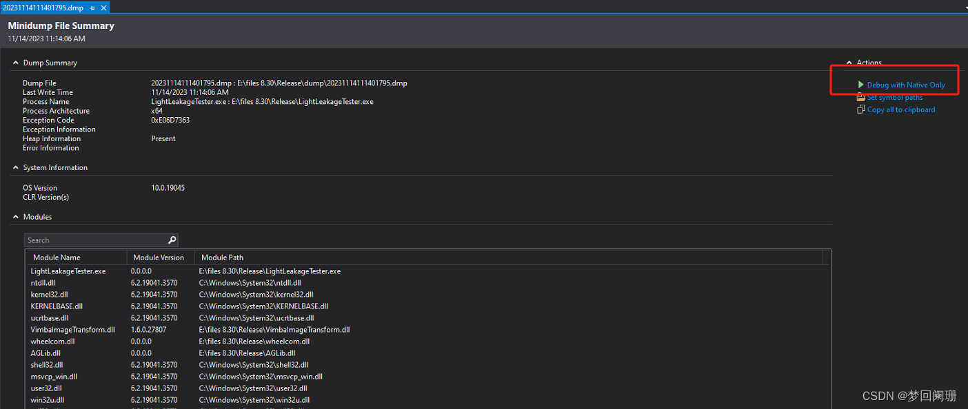Image resolution: width=968 pixels, height=409 pixels.
Task: Open Set symbol paths link
Action: point(895,97)
